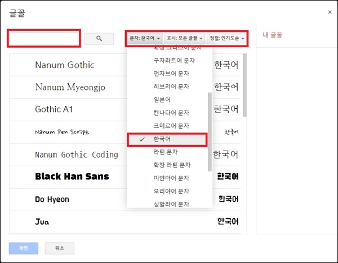Select the Do Hyeon font row
The height and width of the screenshot is (263, 338).
point(125,199)
